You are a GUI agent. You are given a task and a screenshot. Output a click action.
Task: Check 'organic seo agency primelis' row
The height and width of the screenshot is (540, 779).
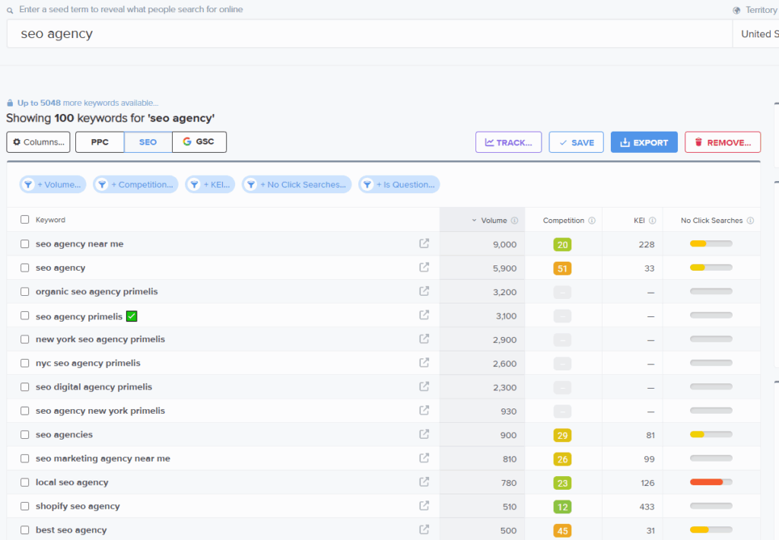click(x=25, y=291)
